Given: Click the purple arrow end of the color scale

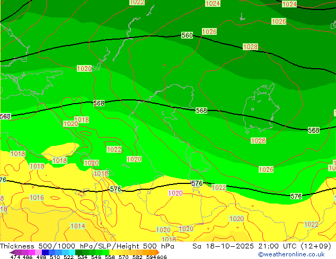Looking at the screenshot, I should (12, 252).
